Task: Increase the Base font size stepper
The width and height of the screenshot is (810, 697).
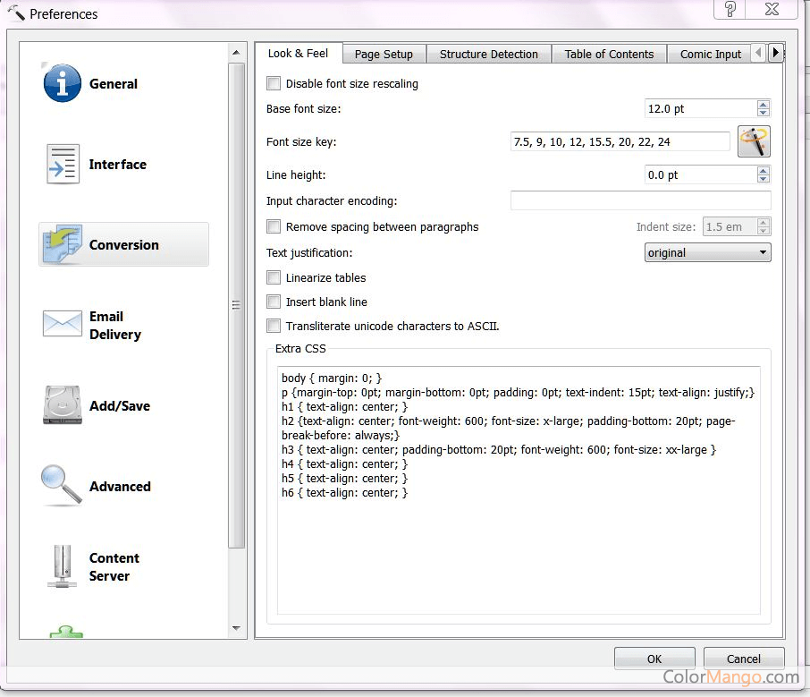Action: 763,104
